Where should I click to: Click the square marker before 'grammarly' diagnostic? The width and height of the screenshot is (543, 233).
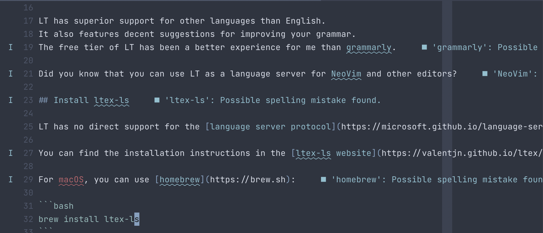[424, 47]
